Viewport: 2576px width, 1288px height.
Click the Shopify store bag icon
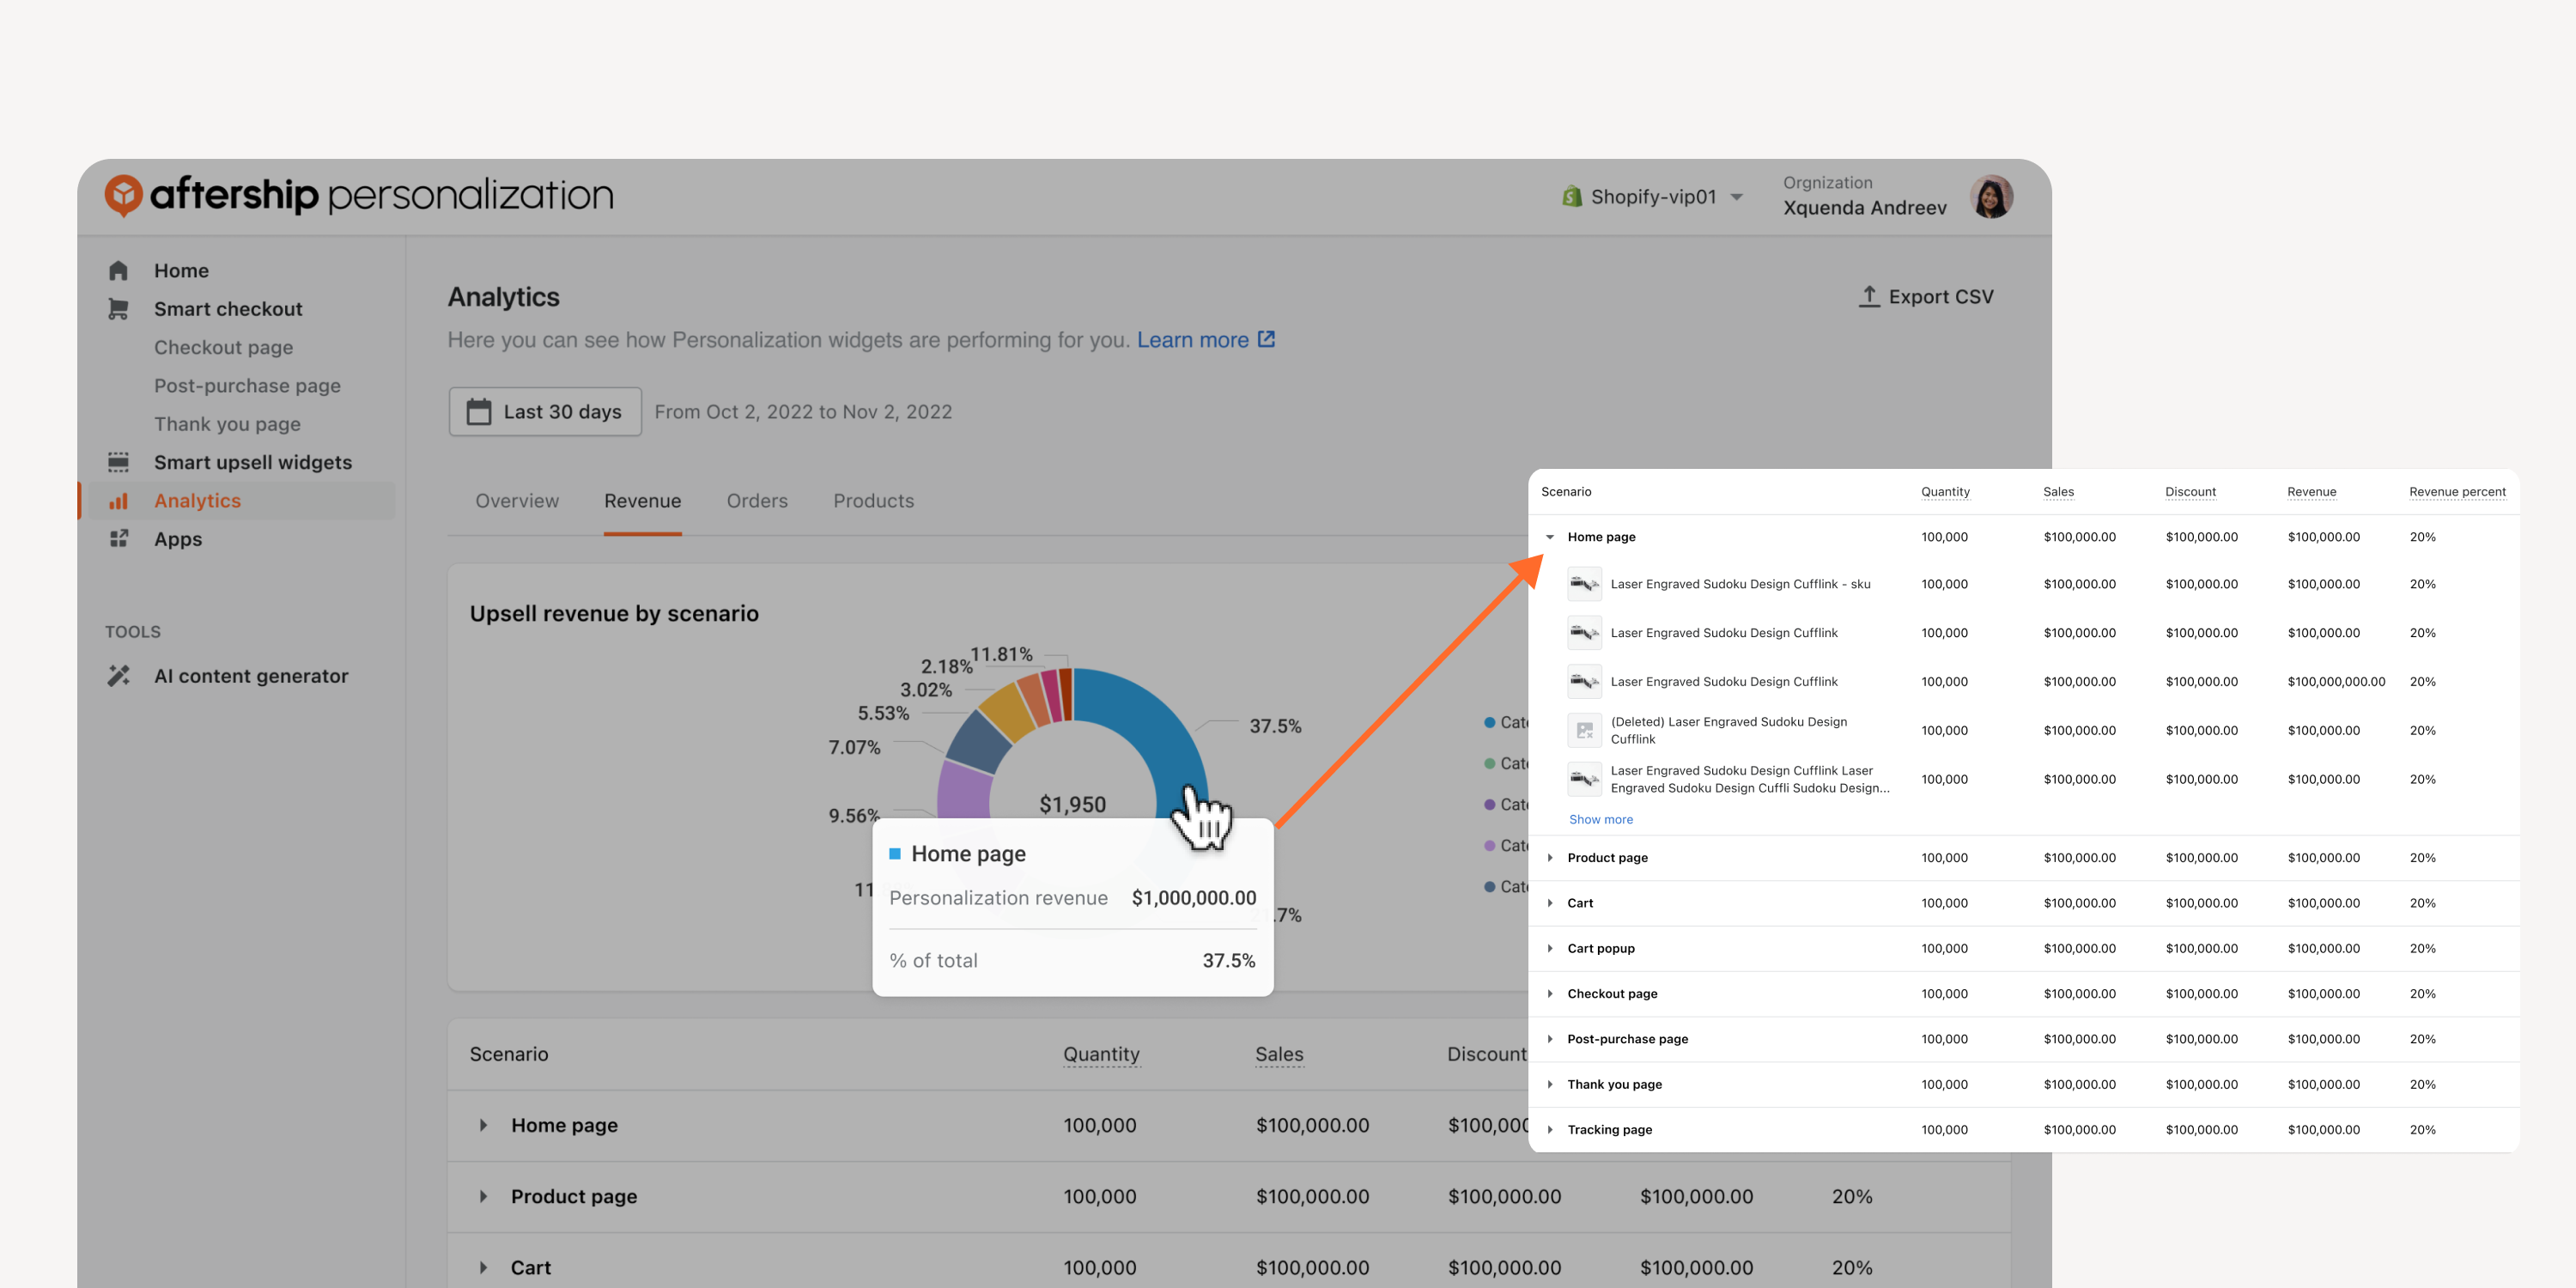(x=1572, y=196)
